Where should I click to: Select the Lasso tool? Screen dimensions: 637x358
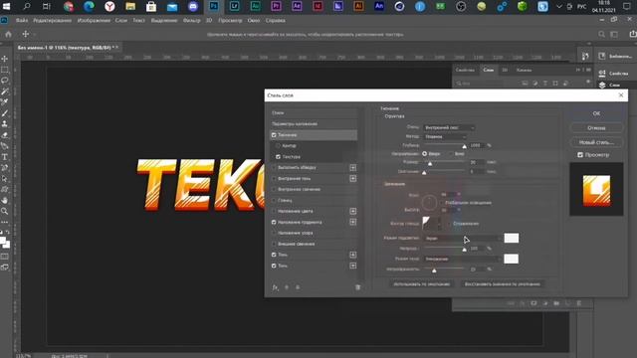pos(5,81)
